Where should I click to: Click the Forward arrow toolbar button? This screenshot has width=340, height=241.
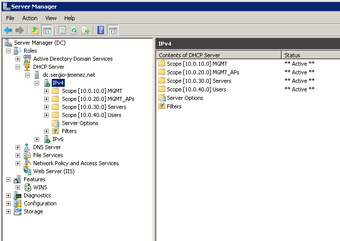[20, 30]
